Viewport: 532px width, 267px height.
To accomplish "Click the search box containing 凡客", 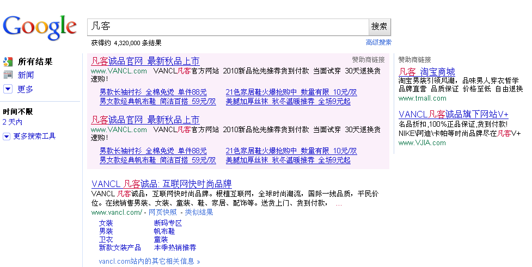I will [x=228, y=27].
